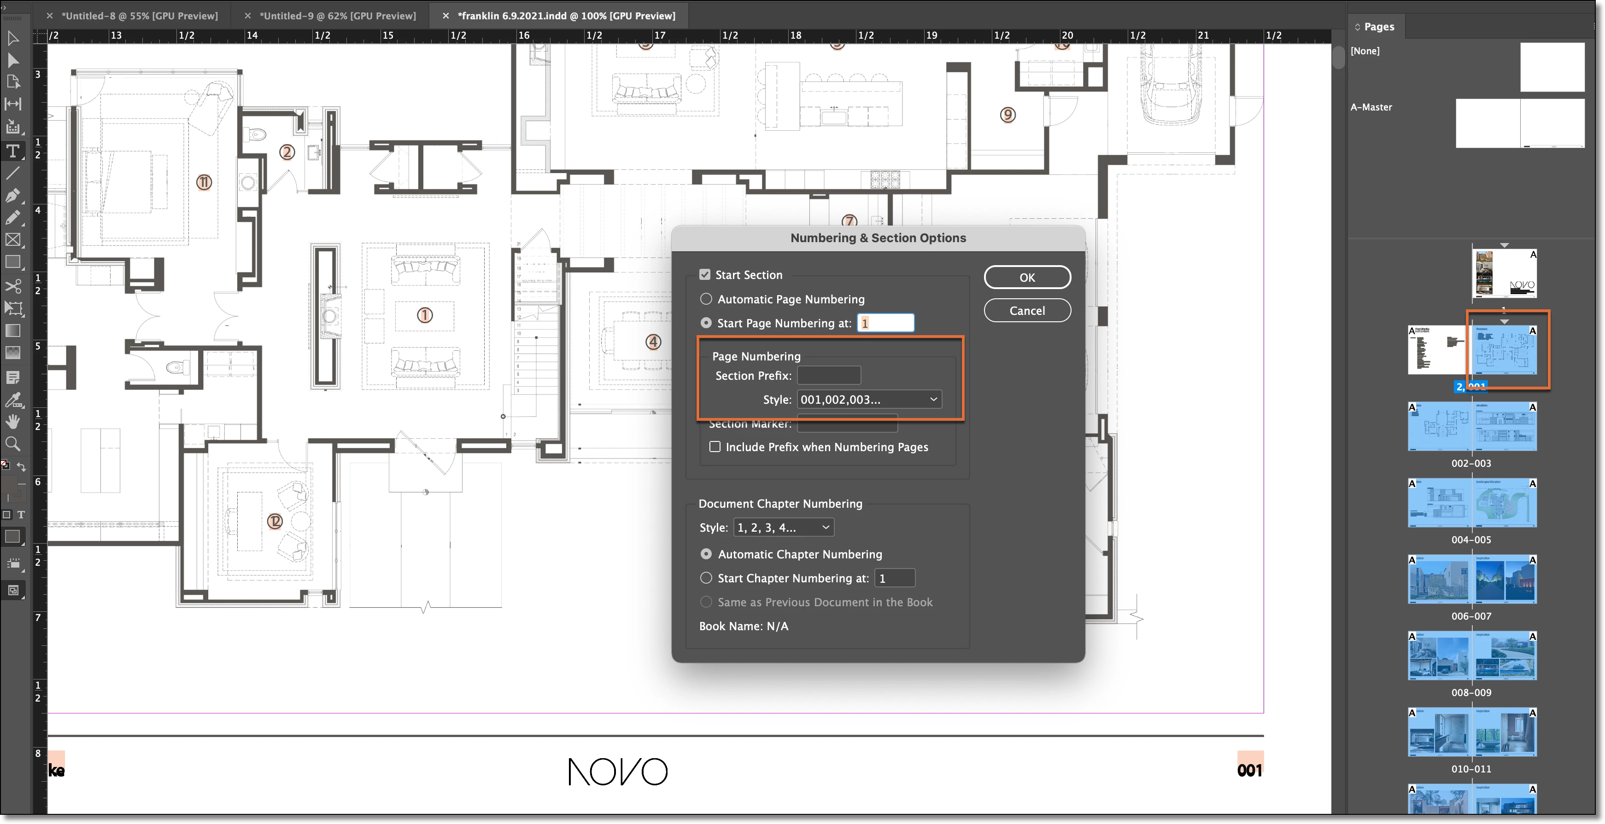1605x824 pixels.
Task: Select the Selection arrow tool
Action: (12, 39)
